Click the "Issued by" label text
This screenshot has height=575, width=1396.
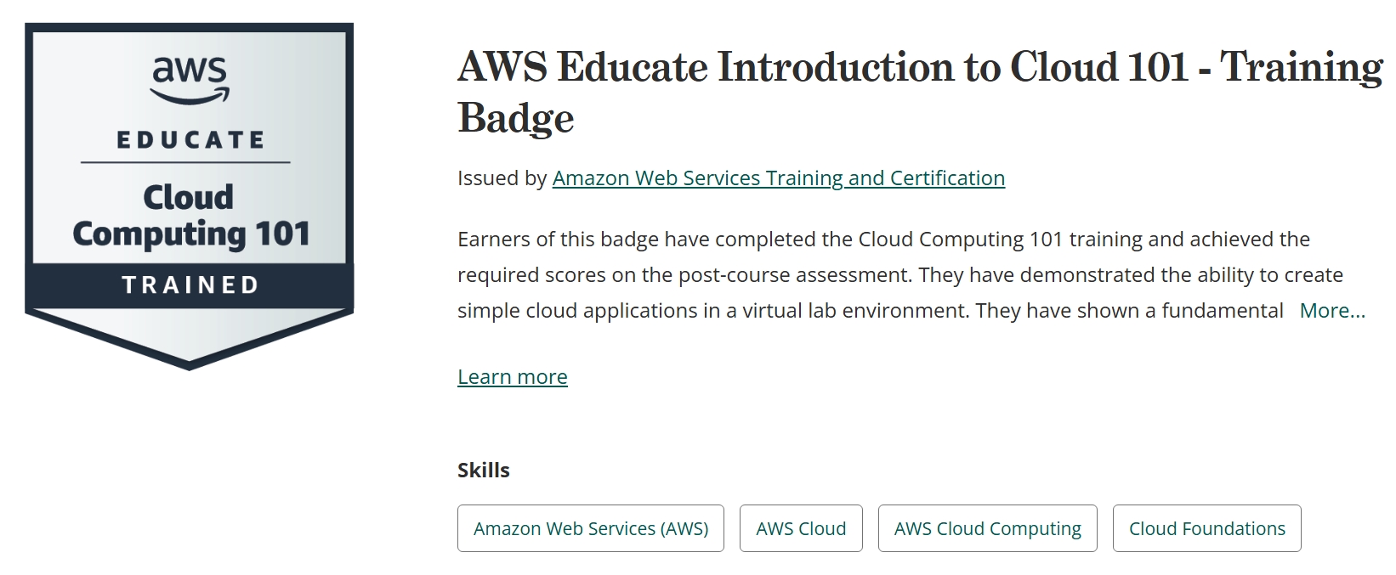(502, 178)
